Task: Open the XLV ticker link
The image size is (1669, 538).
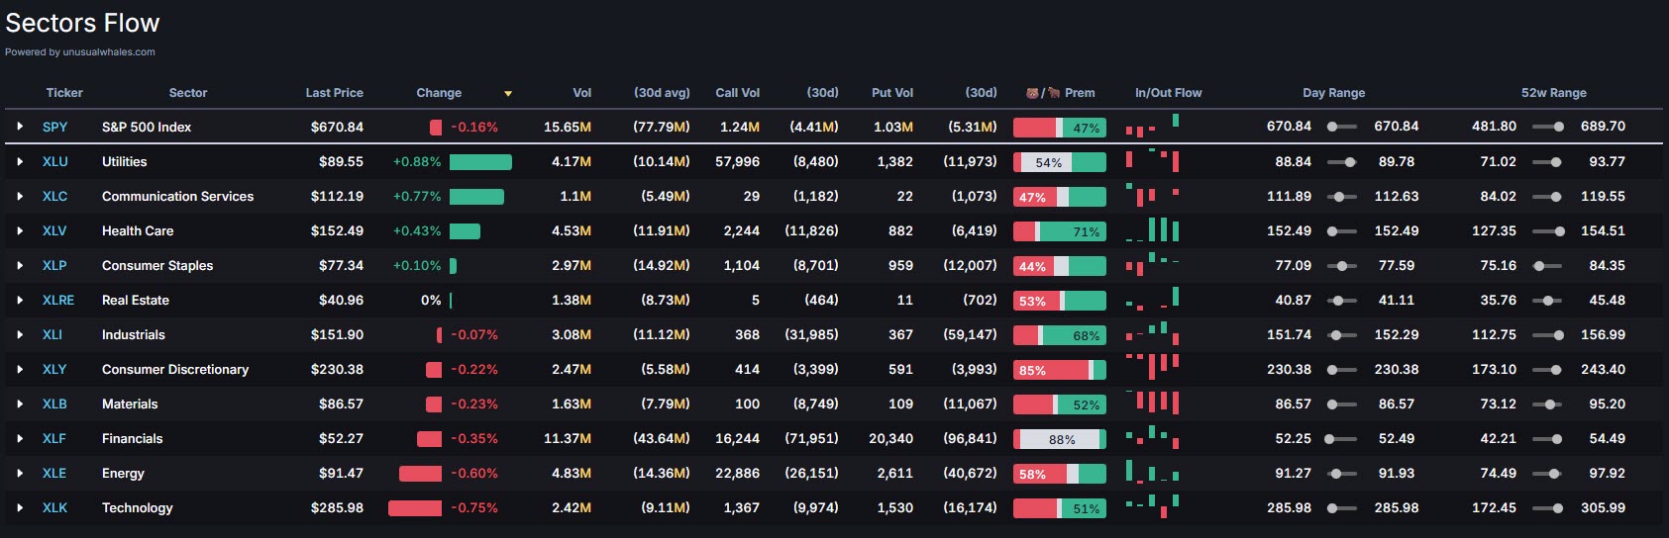Action: [x=54, y=230]
